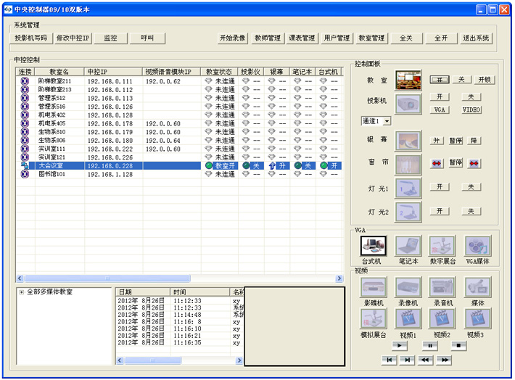Select the 录像机 VCR video source
The image size is (515, 380).
(x=408, y=287)
